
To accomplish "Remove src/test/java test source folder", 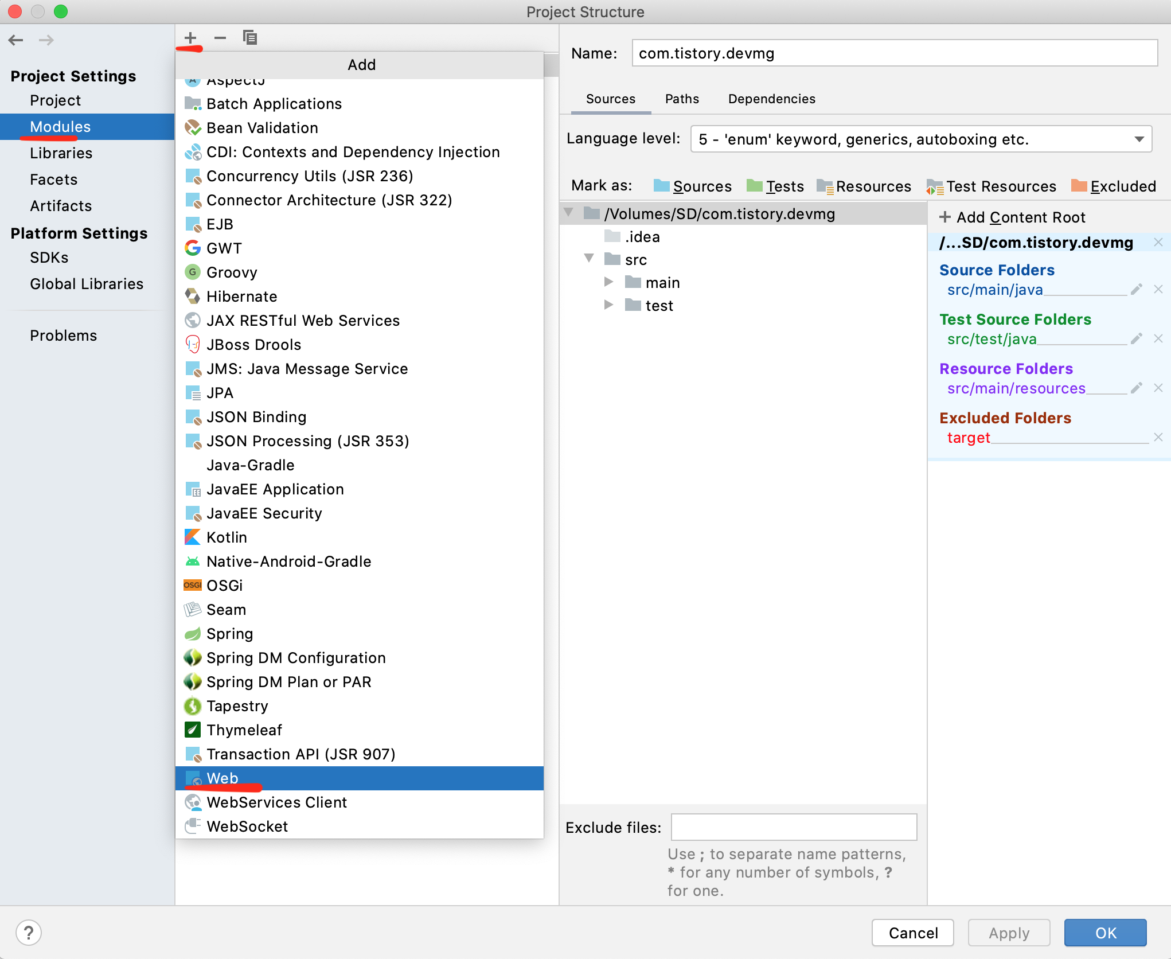I will (x=1158, y=339).
